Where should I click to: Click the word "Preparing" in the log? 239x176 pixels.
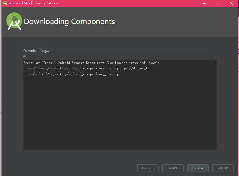(32, 63)
